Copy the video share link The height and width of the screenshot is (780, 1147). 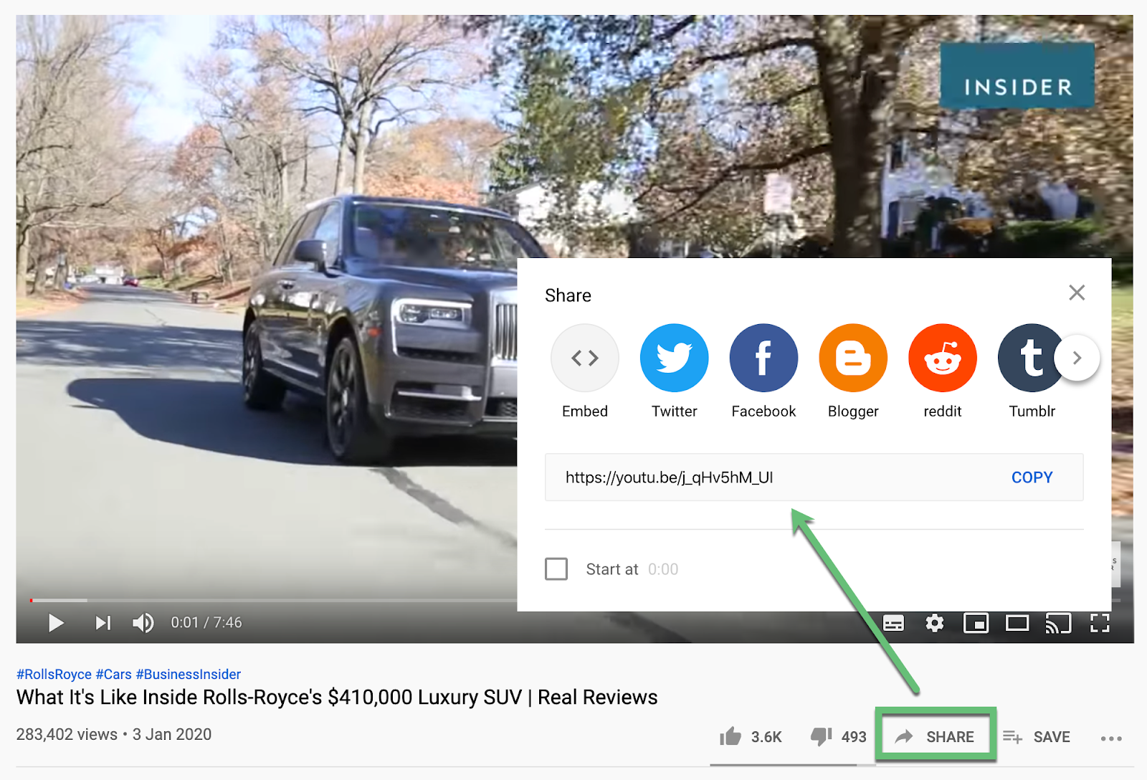[x=1032, y=477]
